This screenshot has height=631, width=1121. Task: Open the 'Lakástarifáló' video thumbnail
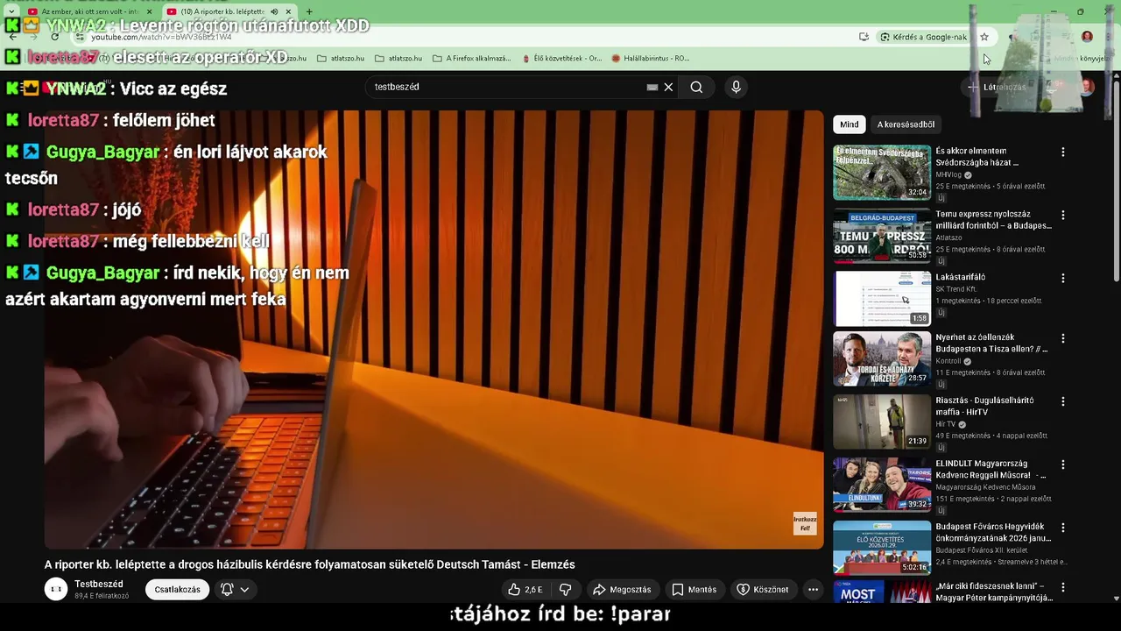tap(882, 299)
